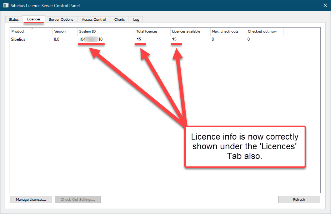The image size is (331, 214).
Task: Click the System ID column header
Action: [87, 31]
